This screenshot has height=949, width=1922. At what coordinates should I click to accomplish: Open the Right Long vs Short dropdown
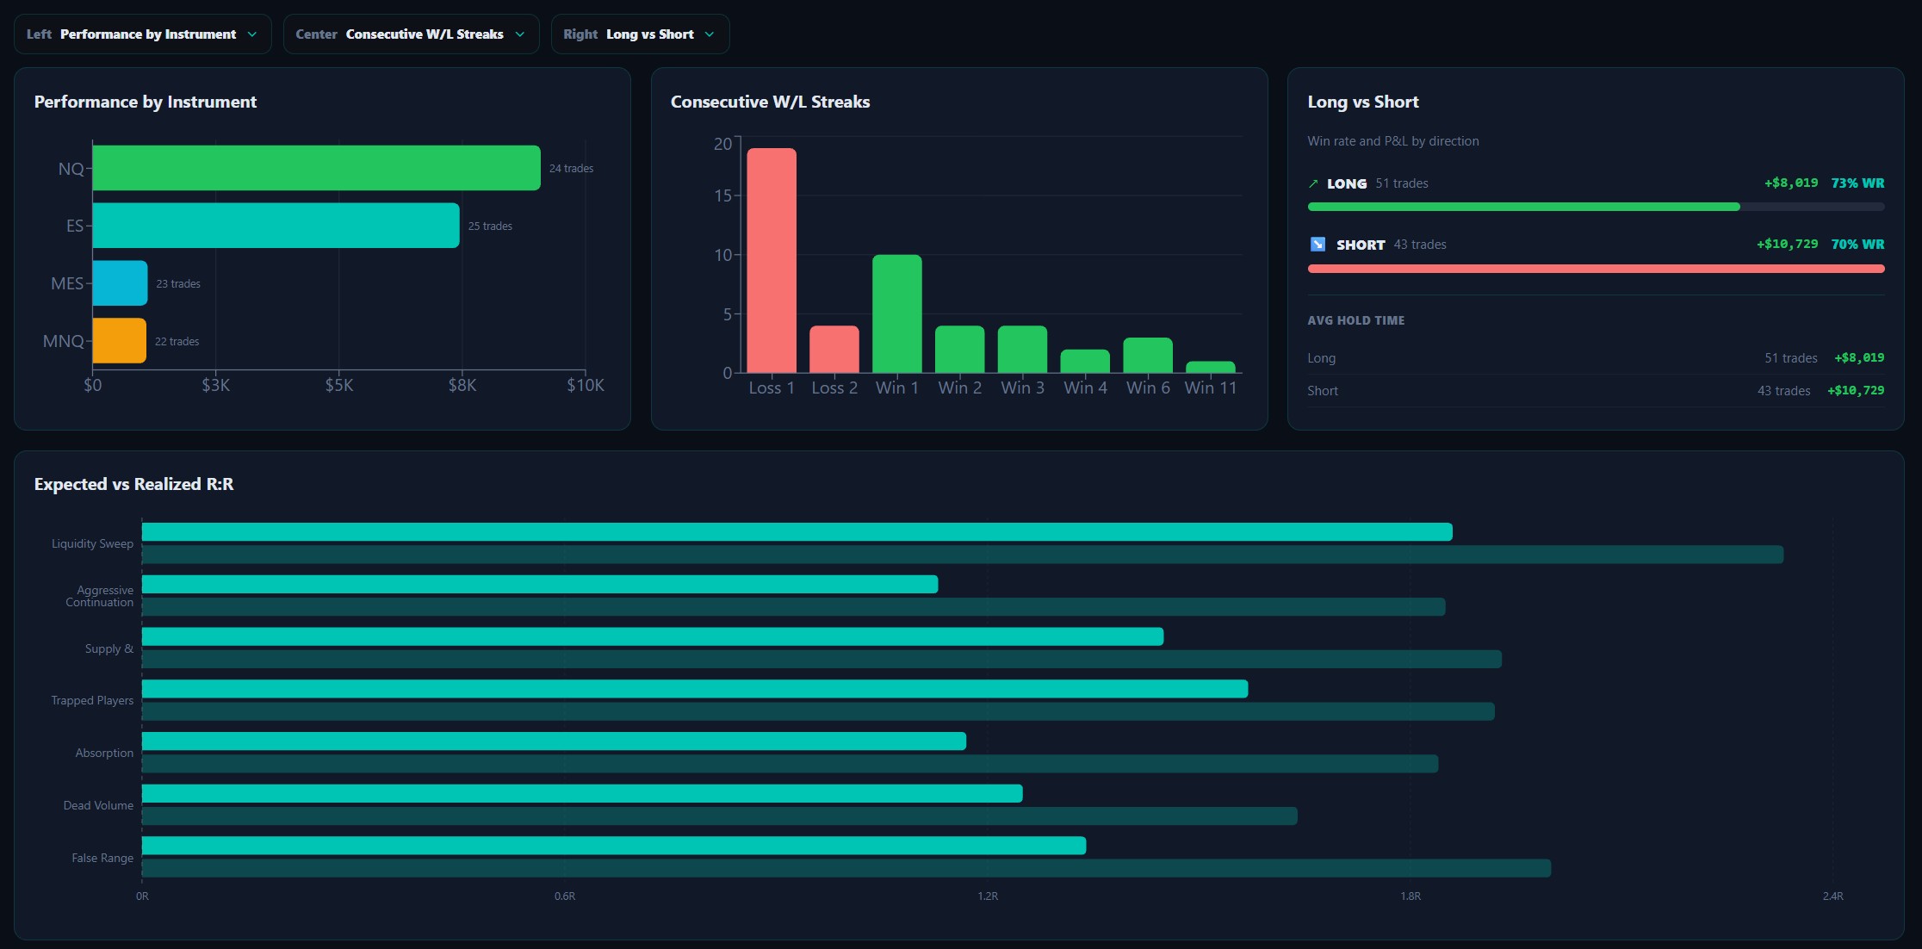(x=640, y=34)
